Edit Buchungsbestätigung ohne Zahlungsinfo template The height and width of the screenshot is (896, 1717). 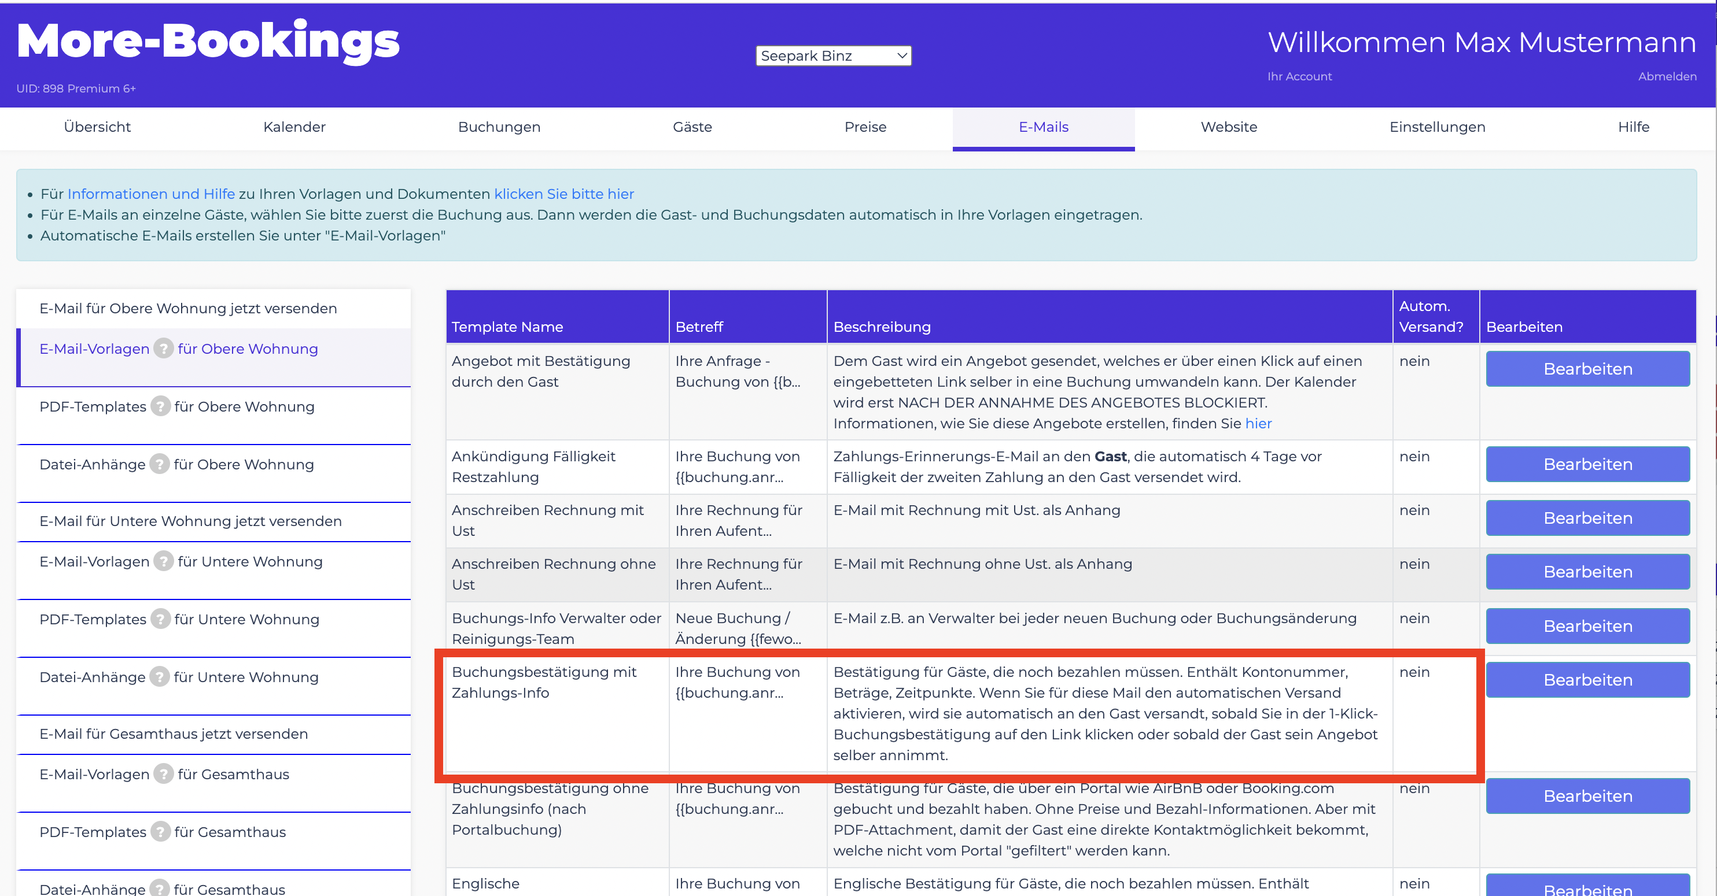[x=1587, y=796]
